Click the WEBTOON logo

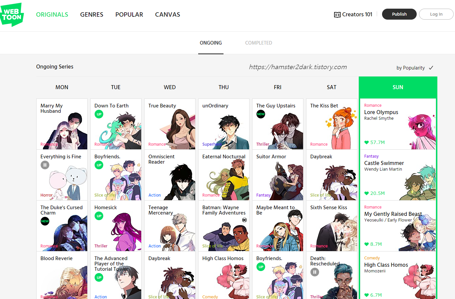[x=12, y=15]
